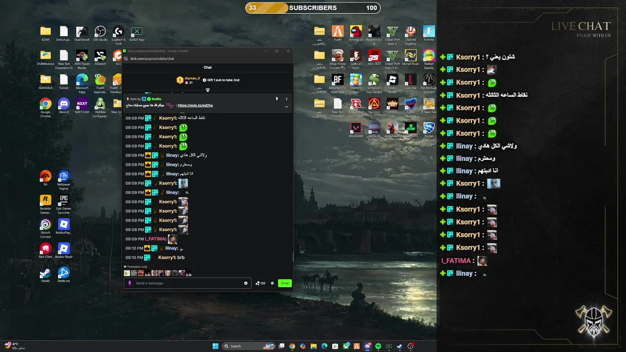
Task: Open DualSenseX desktop shortcut
Action: click(x=82, y=34)
